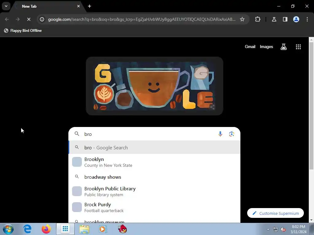The width and height of the screenshot is (314, 235).
Task: Go back with the back arrow
Action: coord(7,19)
